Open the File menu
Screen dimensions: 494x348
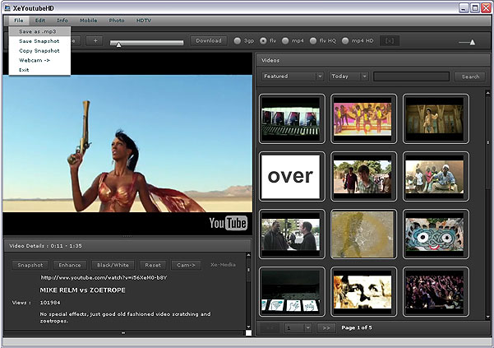tap(19, 21)
